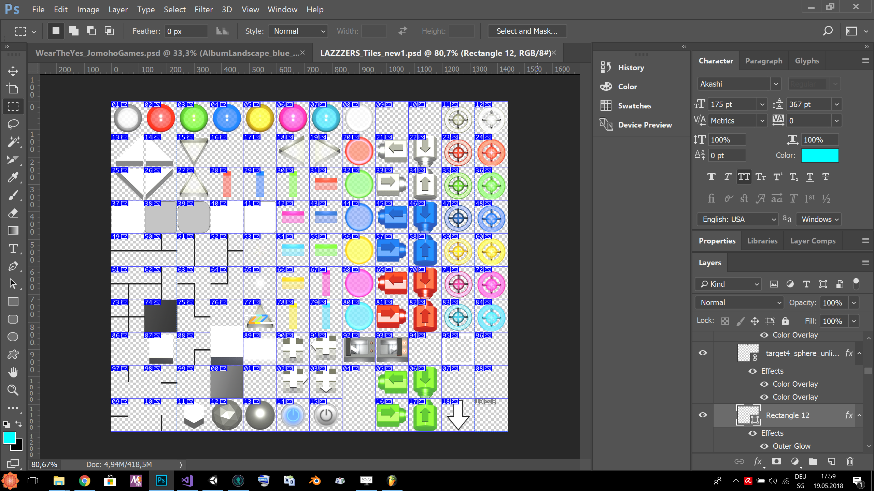The width and height of the screenshot is (874, 491).
Task: Pick the Eyedropper tool
Action: (13, 177)
